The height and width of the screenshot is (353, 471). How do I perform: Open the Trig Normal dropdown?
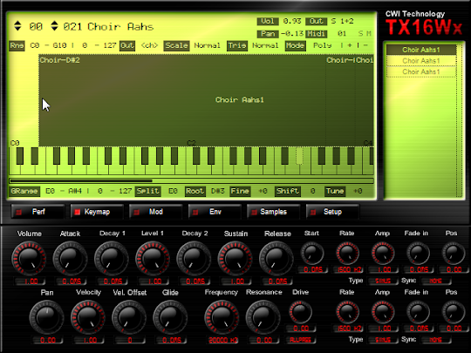pos(265,45)
